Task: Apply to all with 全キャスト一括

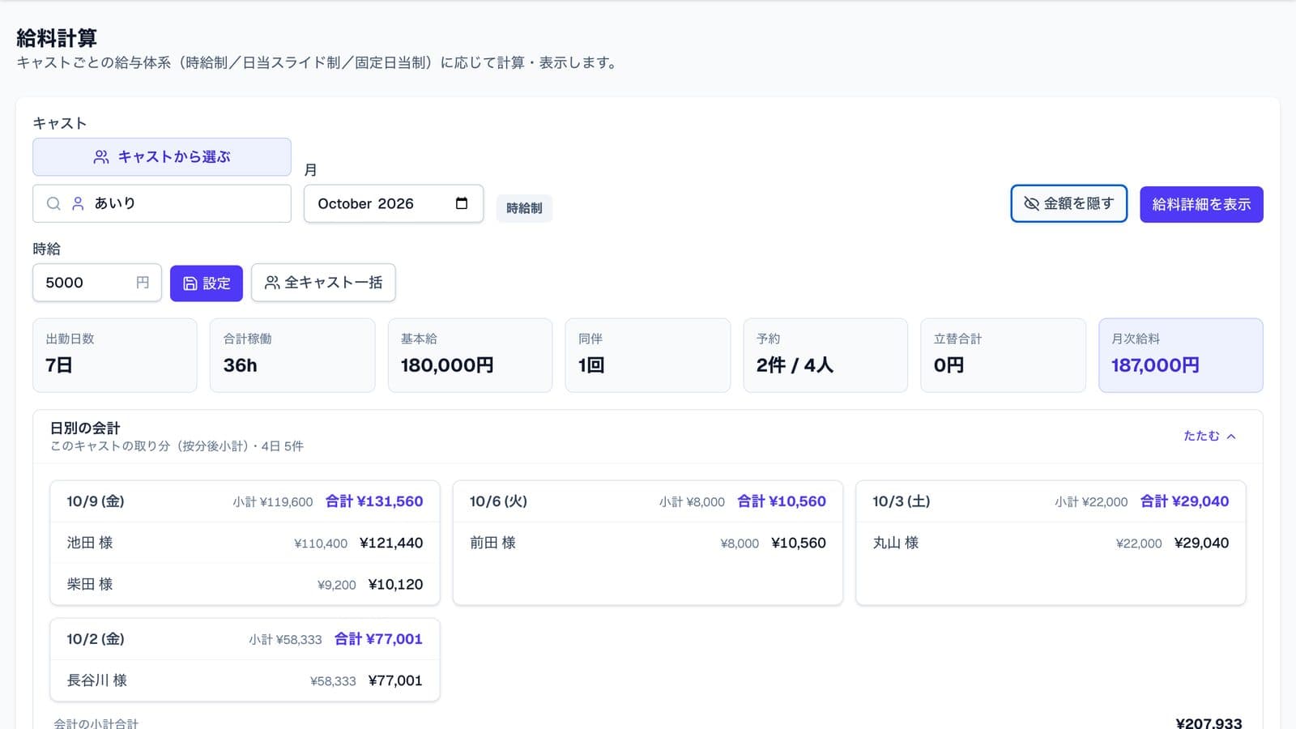Action: 323,283
